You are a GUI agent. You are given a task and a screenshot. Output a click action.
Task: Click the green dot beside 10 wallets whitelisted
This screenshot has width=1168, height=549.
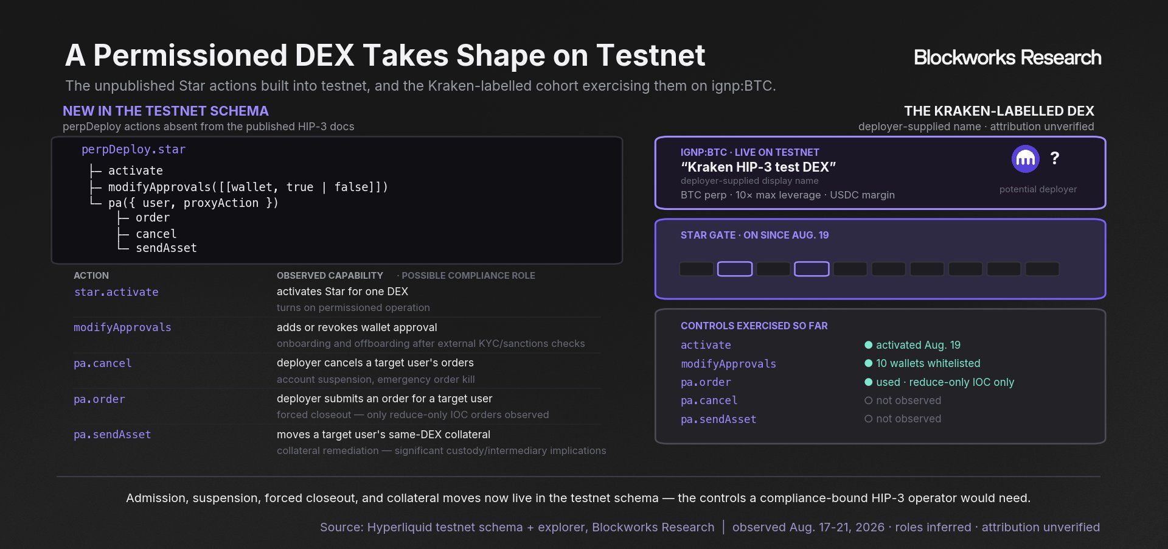[869, 363]
